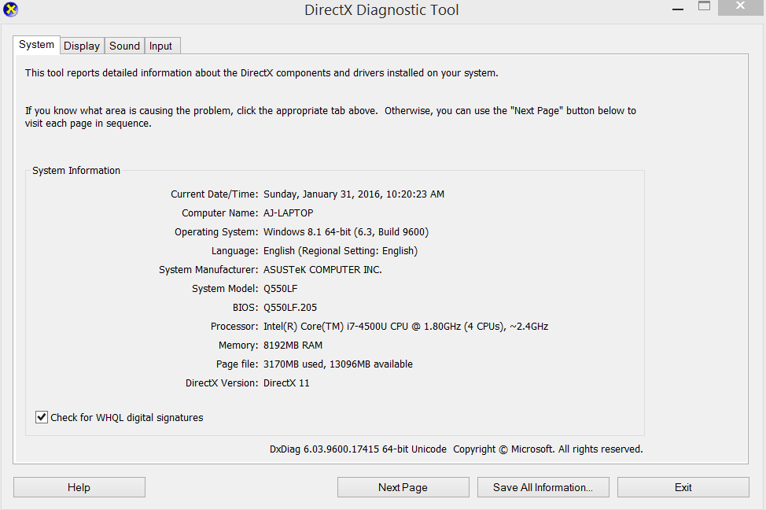Switch to the System tab
The image size is (766, 510).
pyautogui.click(x=36, y=45)
